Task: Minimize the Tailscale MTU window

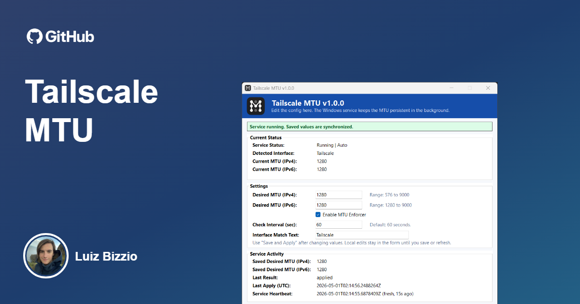Action: tap(451, 88)
